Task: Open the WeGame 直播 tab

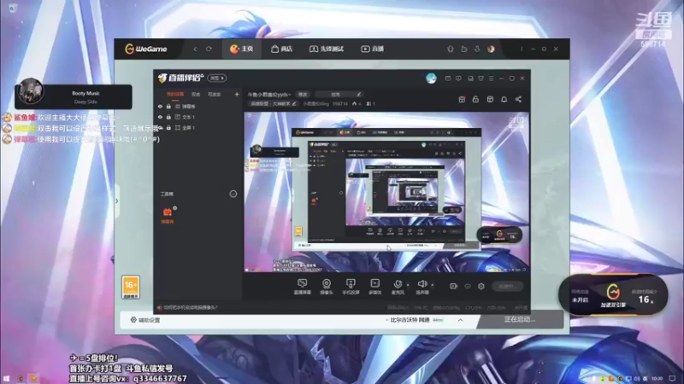Action: (x=373, y=49)
